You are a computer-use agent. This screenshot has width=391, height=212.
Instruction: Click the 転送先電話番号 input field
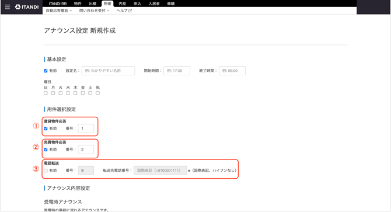(160, 171)
